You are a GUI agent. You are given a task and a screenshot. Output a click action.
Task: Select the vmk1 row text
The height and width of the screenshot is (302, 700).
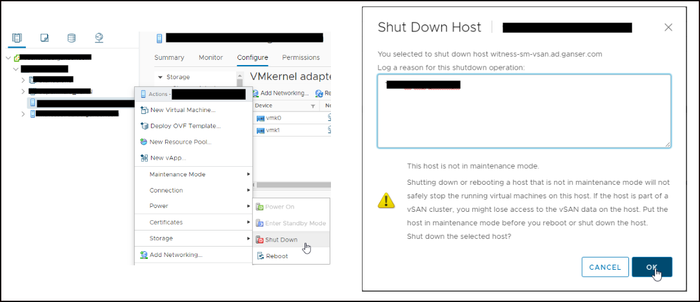point(273,131)
